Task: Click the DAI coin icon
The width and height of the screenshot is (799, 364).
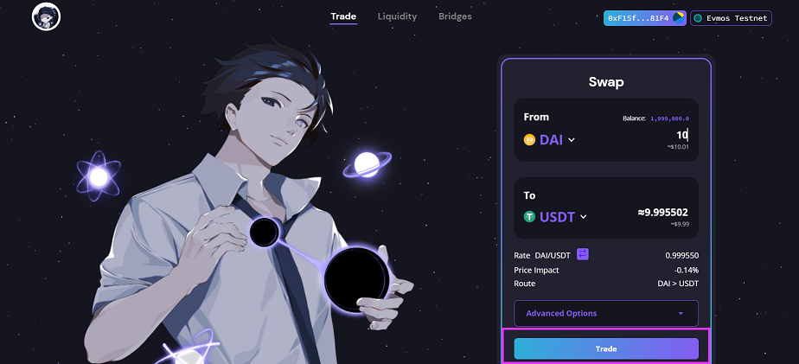Action: coord(529,139)
